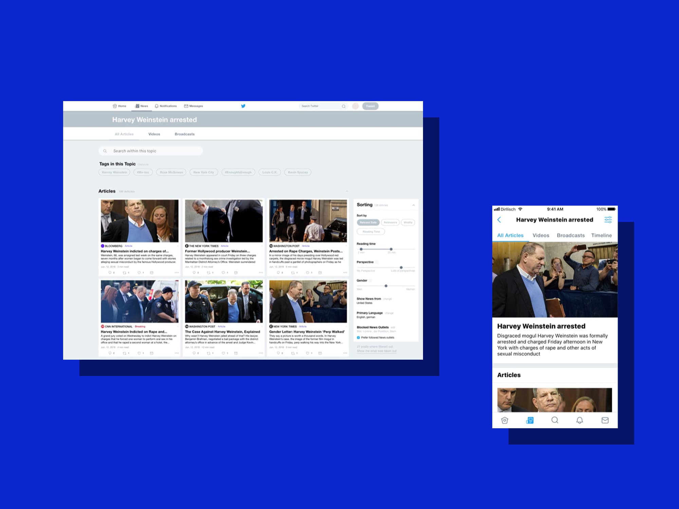Click the Perspective info icon in Sorting panel
The height and width of the screenshot is (509, 679).
(x=377, y=262)
